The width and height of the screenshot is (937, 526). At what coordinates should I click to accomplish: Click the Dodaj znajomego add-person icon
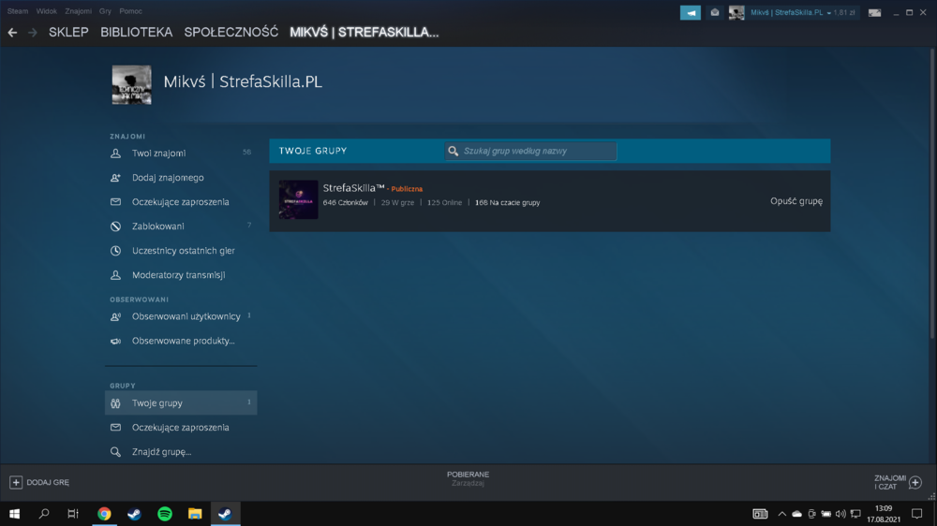coord(115,178)
